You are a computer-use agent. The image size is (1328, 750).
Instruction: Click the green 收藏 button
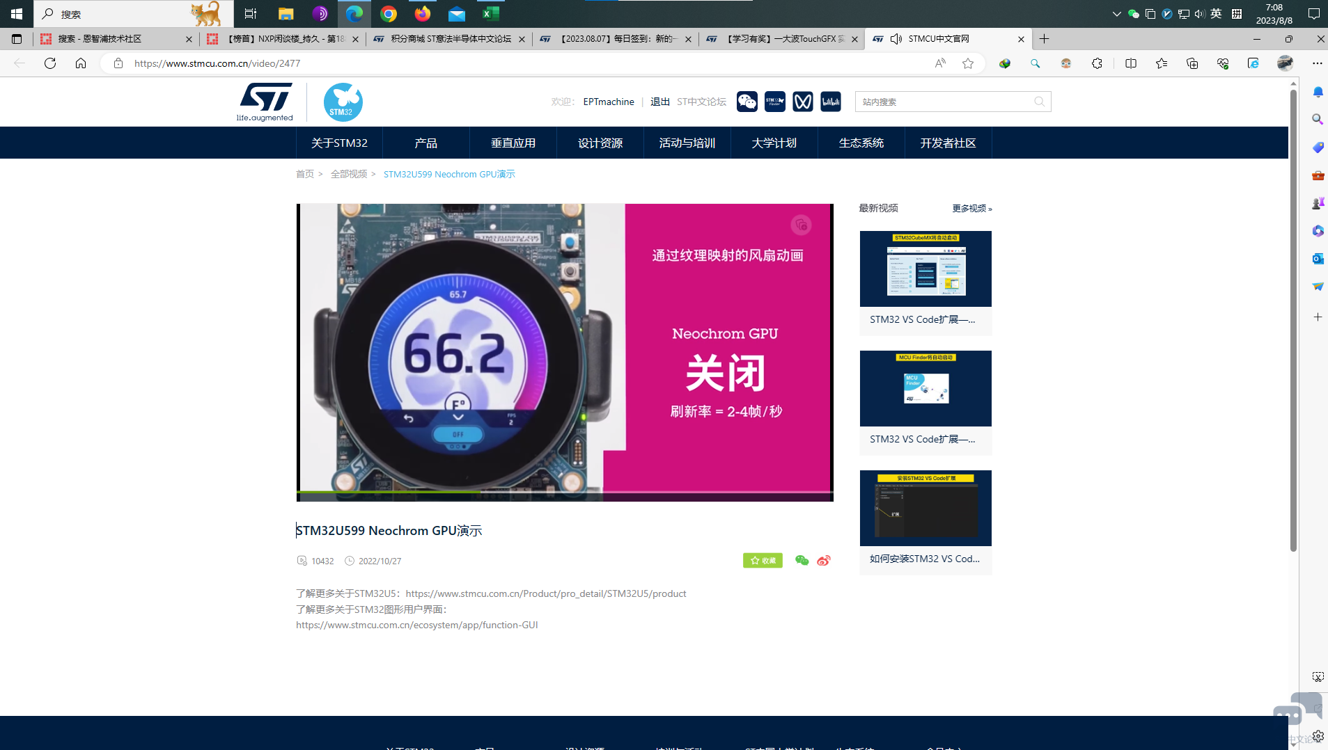click(763, 561)
